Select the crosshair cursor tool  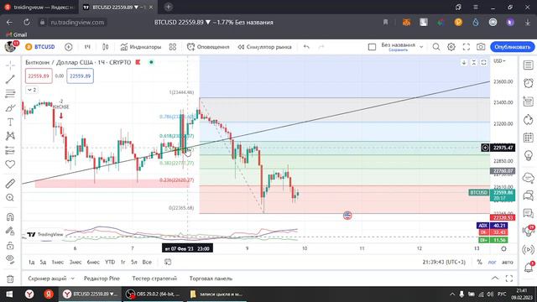pyautogui.click(x=10, y=65)
